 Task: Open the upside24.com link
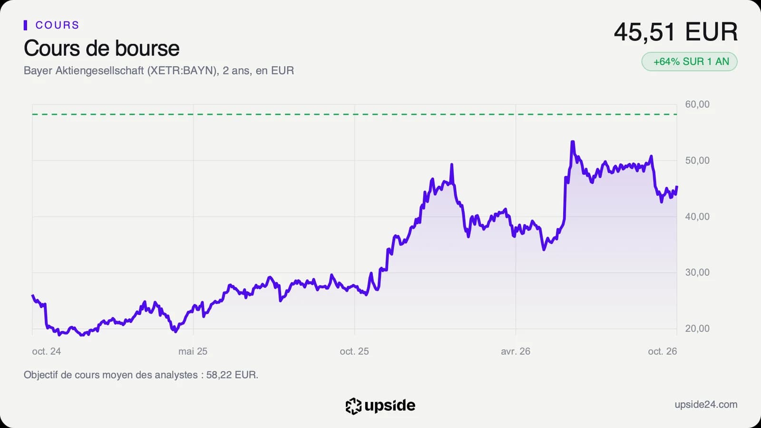706,405
